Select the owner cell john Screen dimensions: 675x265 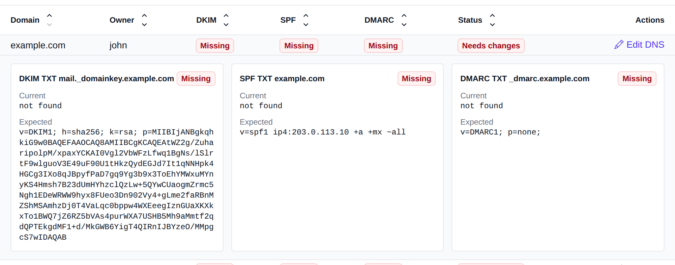[x=118, y=45]
